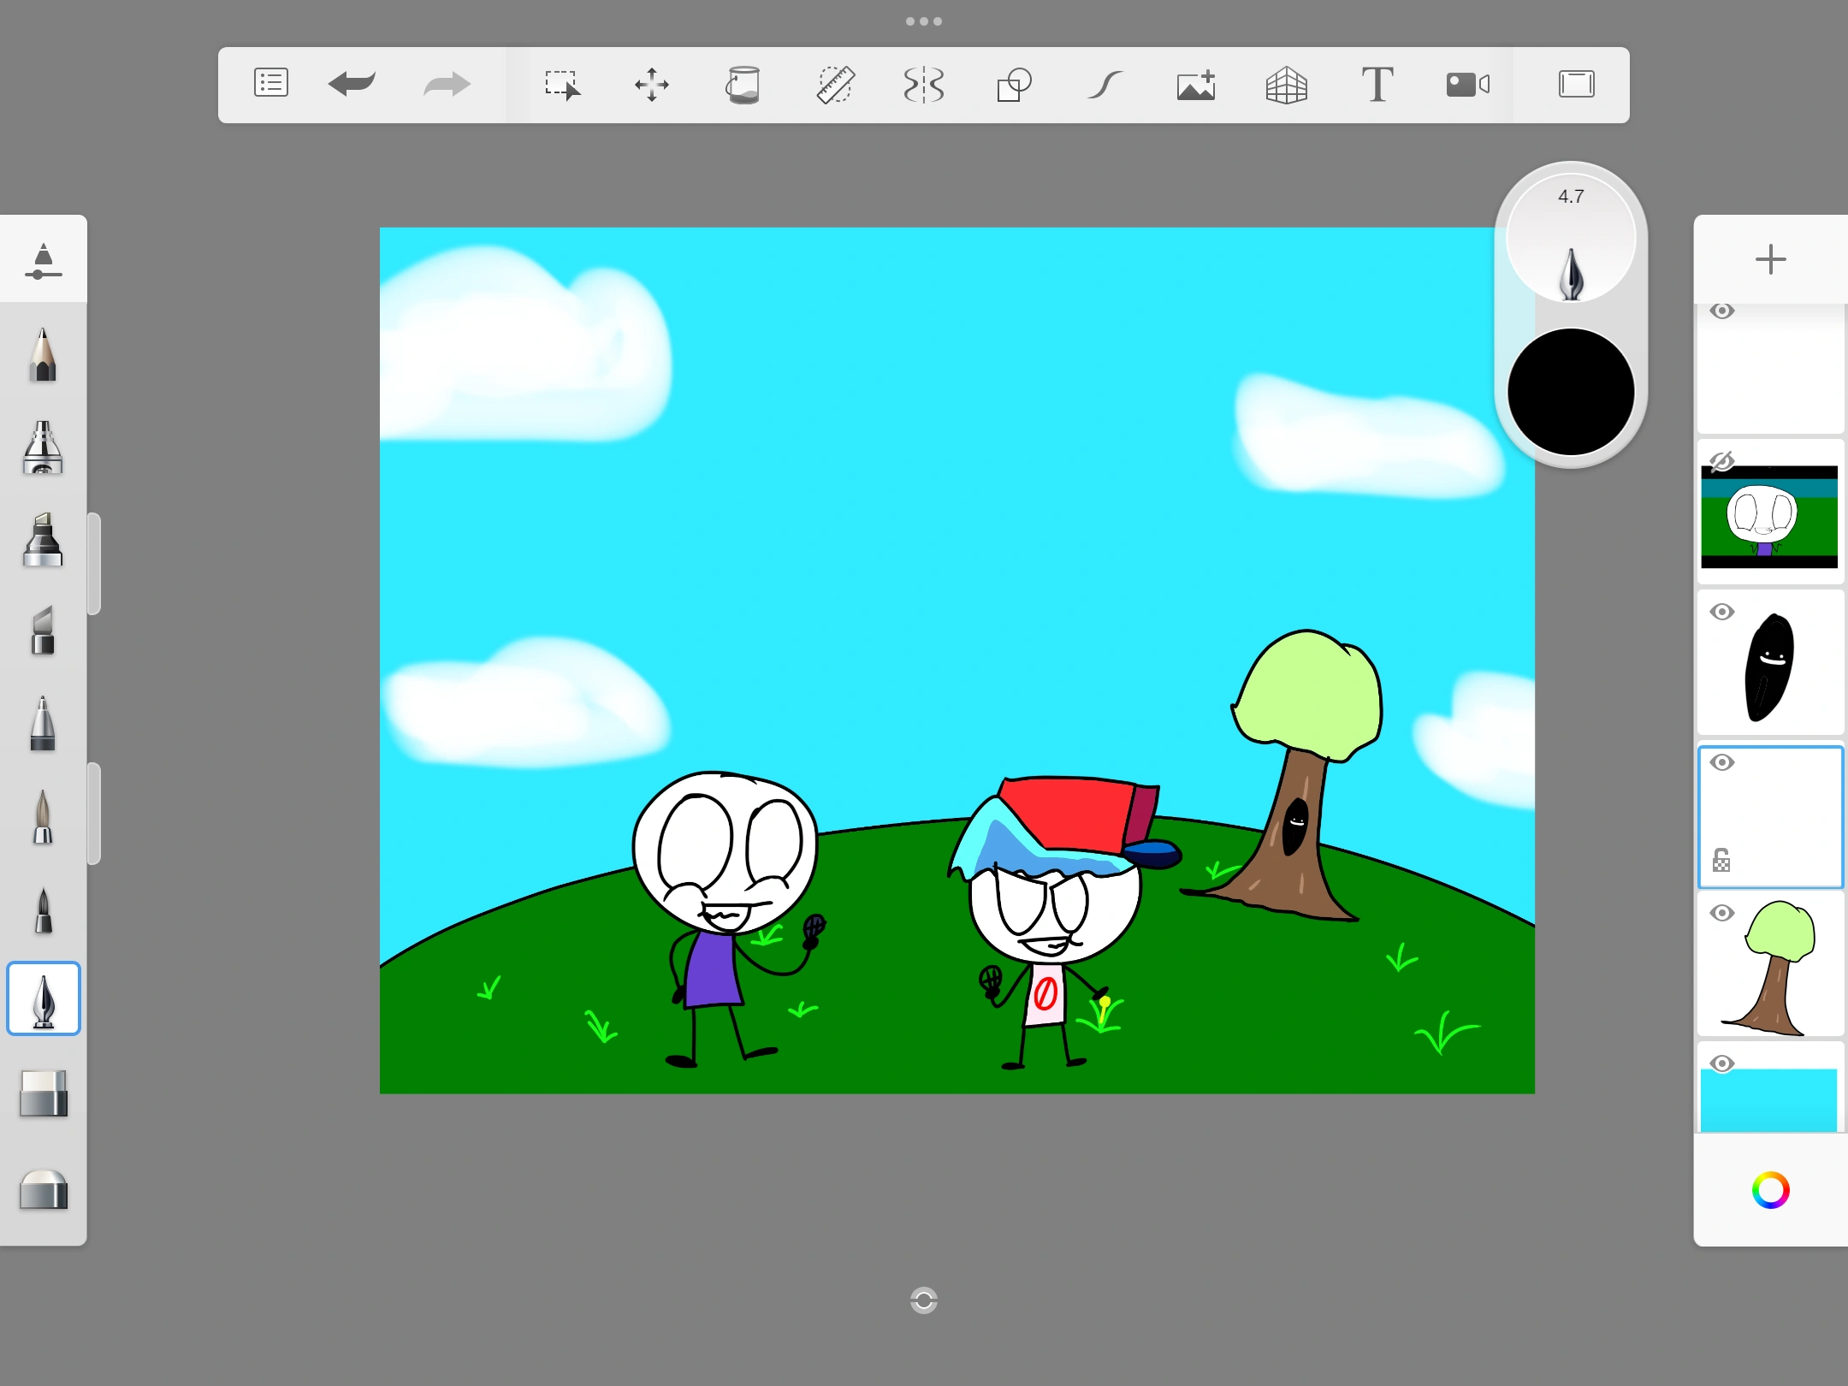Show the hidden character layer
1848x1386 pixels.
[x=1721, y=462]
